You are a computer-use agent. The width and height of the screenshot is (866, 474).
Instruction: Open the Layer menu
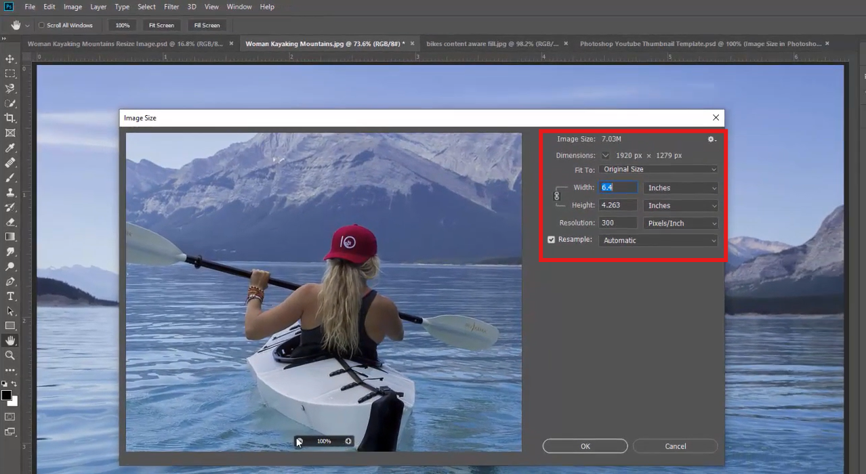tap(98, 7)
